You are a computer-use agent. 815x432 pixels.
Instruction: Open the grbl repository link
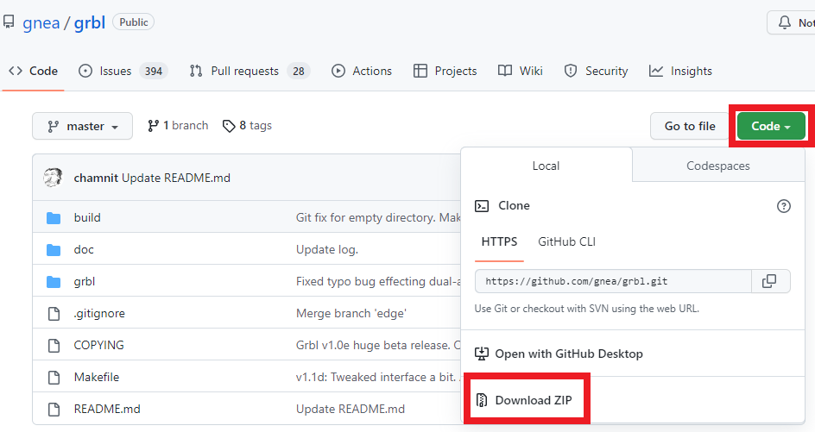(x=90, y=22)
